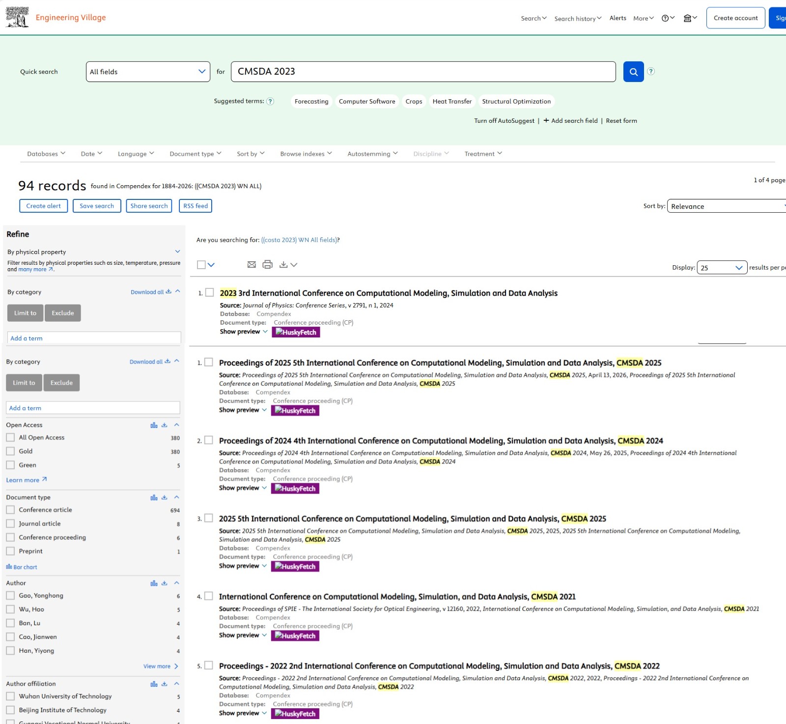Viewport: 786px width, 724px height.
Task: Show bar chart for Author affiliation facet
Action: 154,684
